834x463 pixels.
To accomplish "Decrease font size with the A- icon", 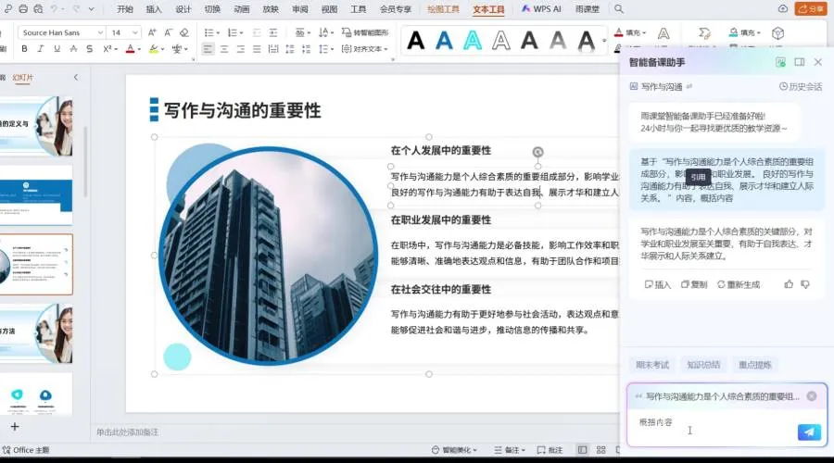I will [168, 32].
